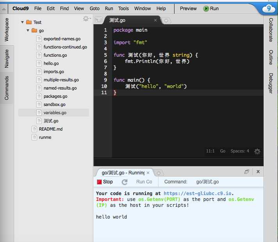Screen dimensions: 278x242
Task: Click line 11 in the editor gutter
Action: [x=104, y=93]
